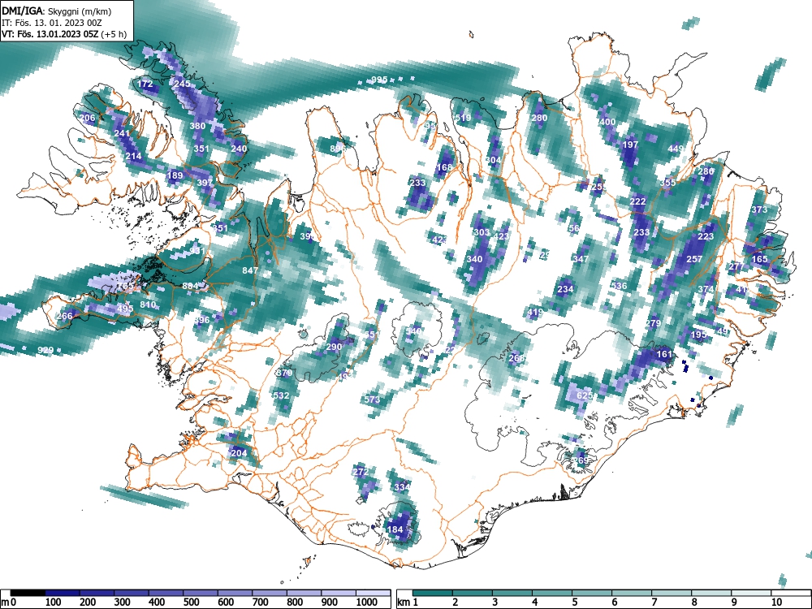
Task: Click the visibility value 374
Action: (706, 289)
